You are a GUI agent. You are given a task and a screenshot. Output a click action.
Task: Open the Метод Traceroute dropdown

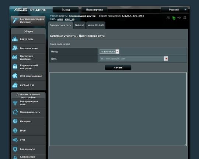click(x=109, y=51)
